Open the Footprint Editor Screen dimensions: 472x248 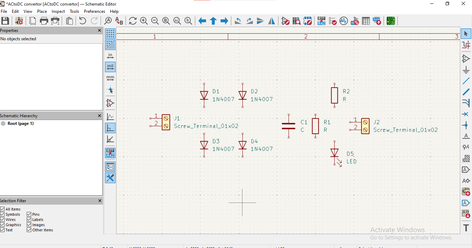coord(307,21)
